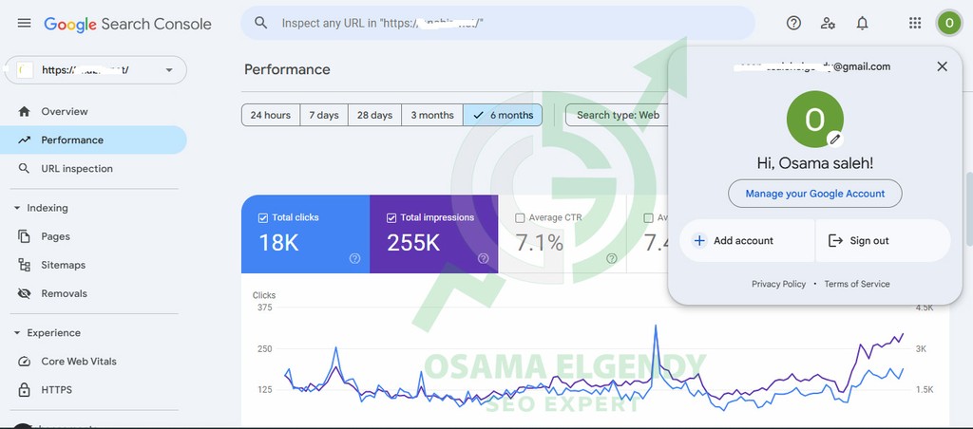Open URL inspection in sidebar

76,168
